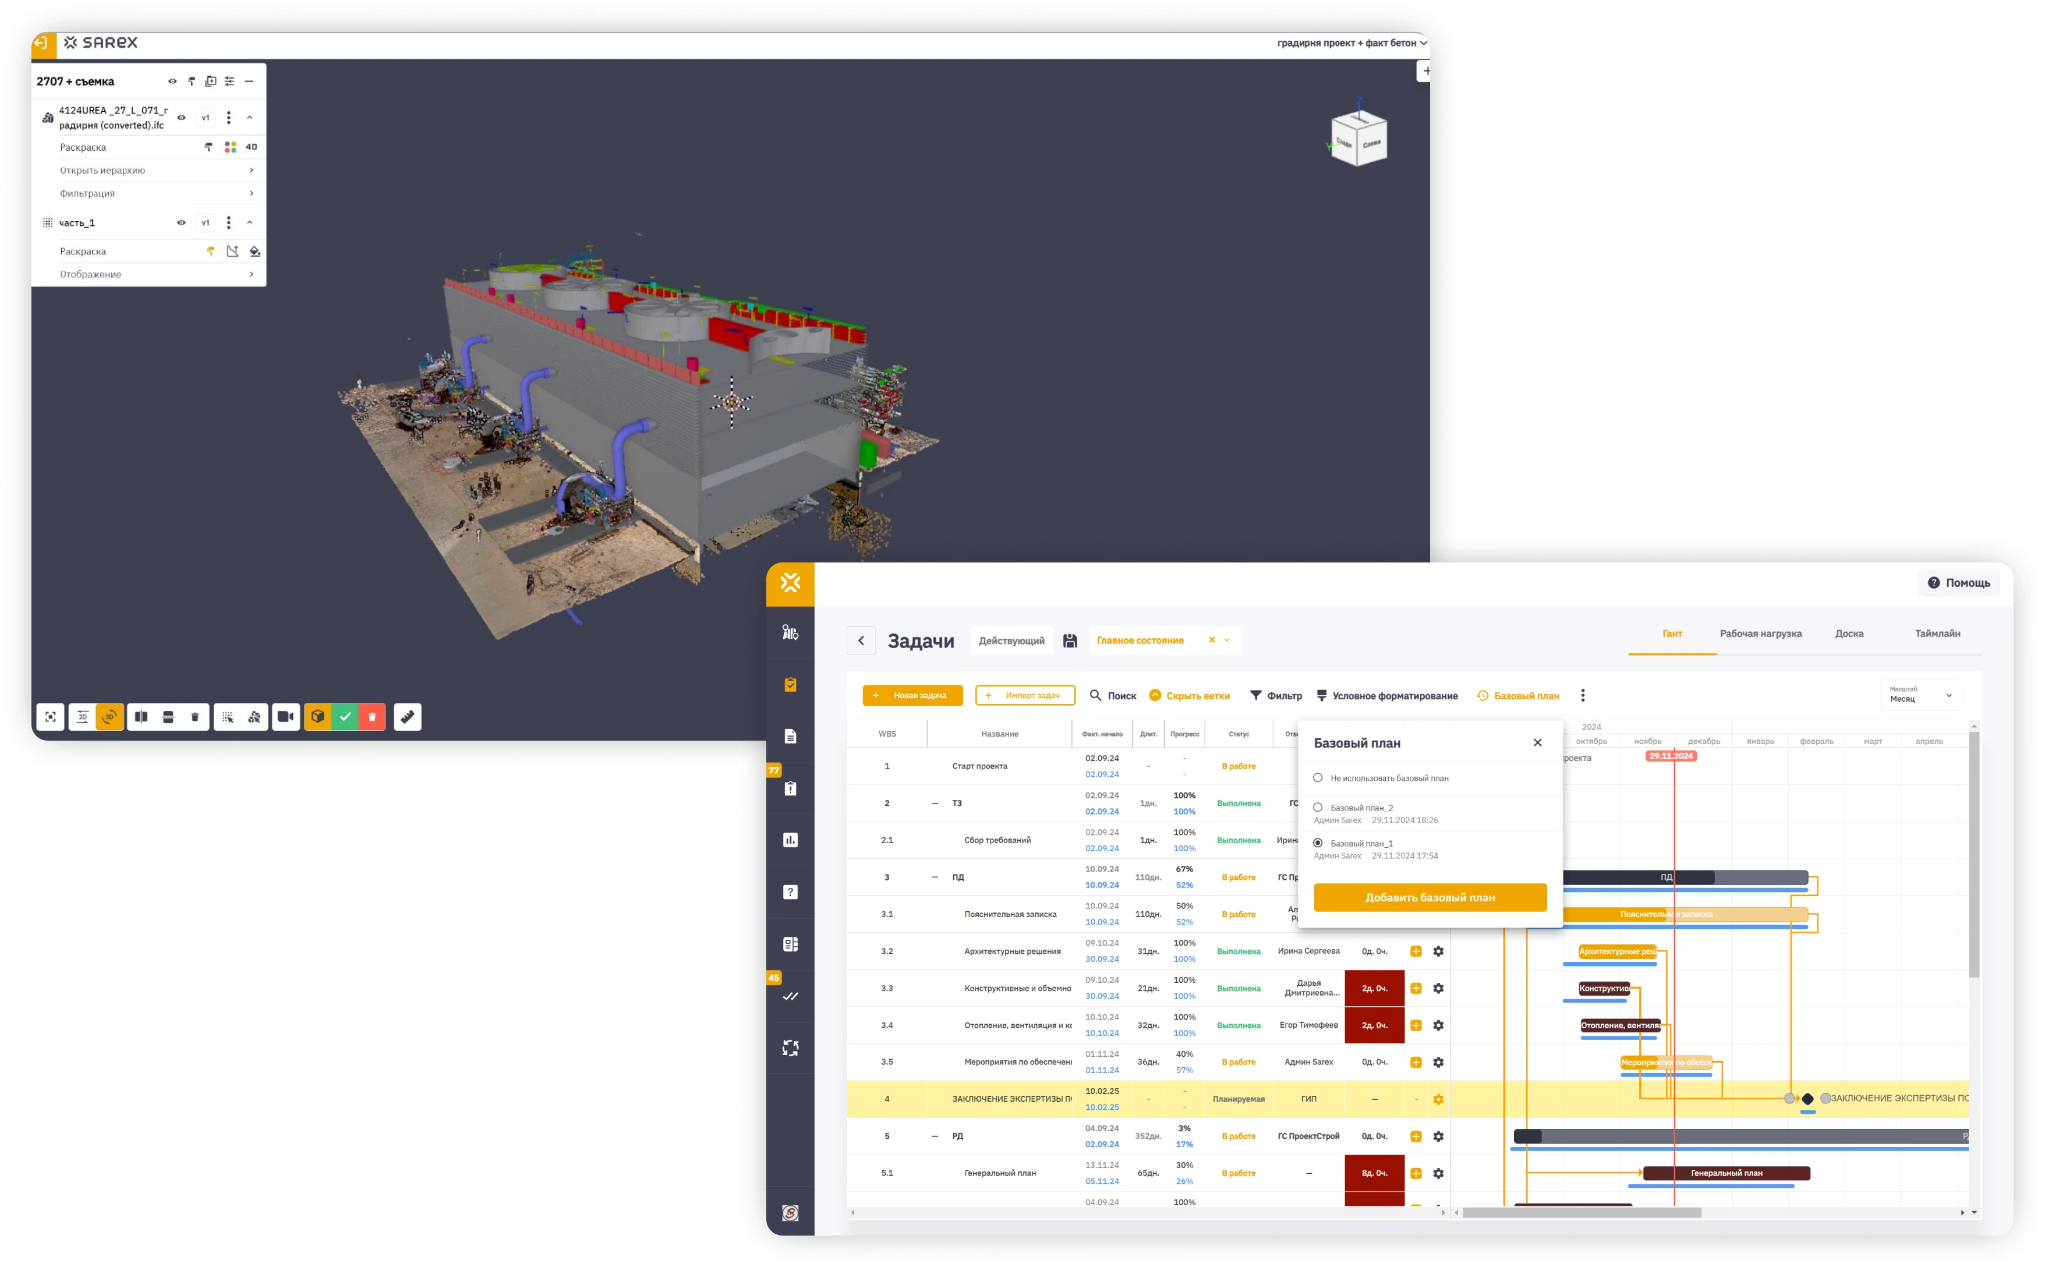Image resolution: width=2045 pixels, height=1267 pixels.
Task: Click the Новая задача button
Action: coord(912,695)
